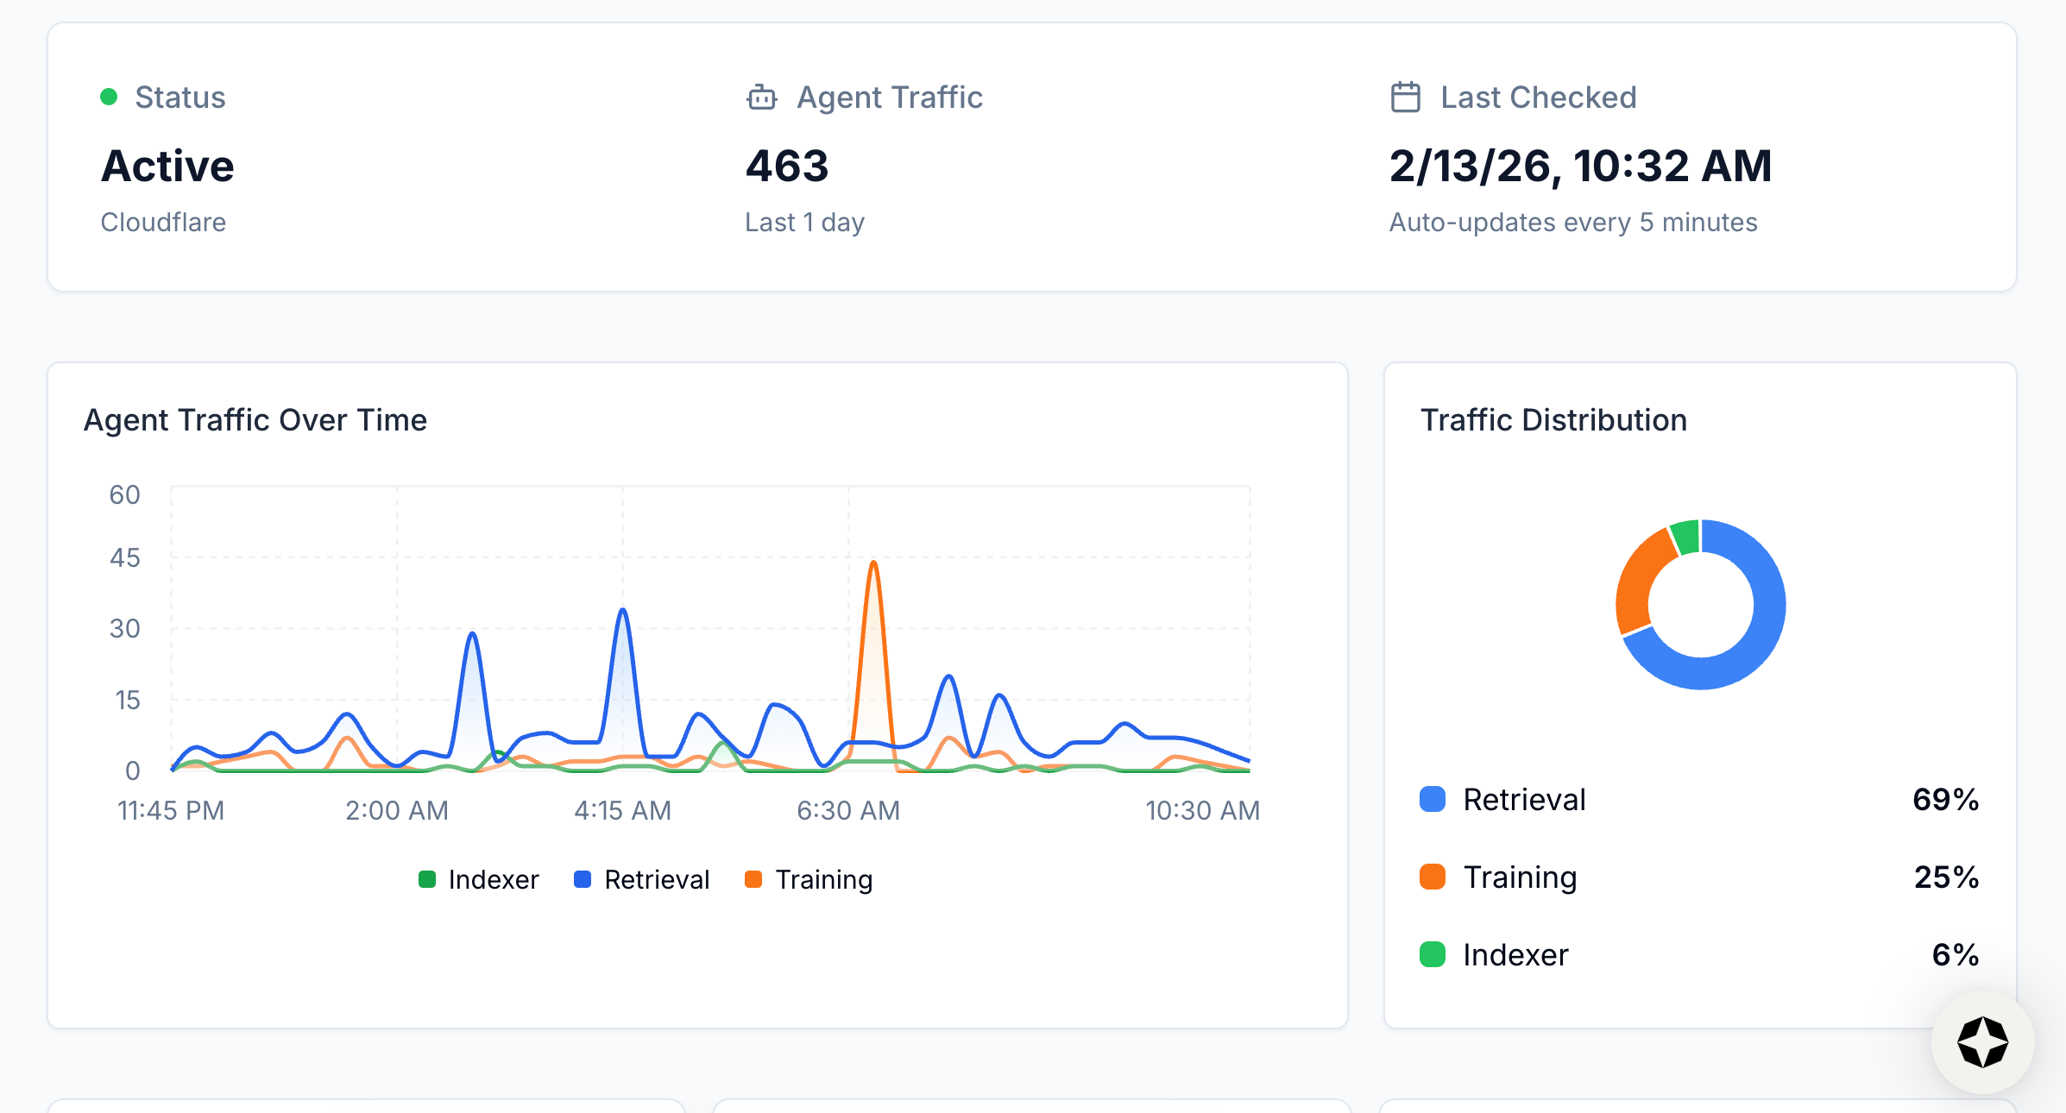Viewport: 2066px width, 1113px height.
Task: Click the Active status heading
Action: pos(167,166)
